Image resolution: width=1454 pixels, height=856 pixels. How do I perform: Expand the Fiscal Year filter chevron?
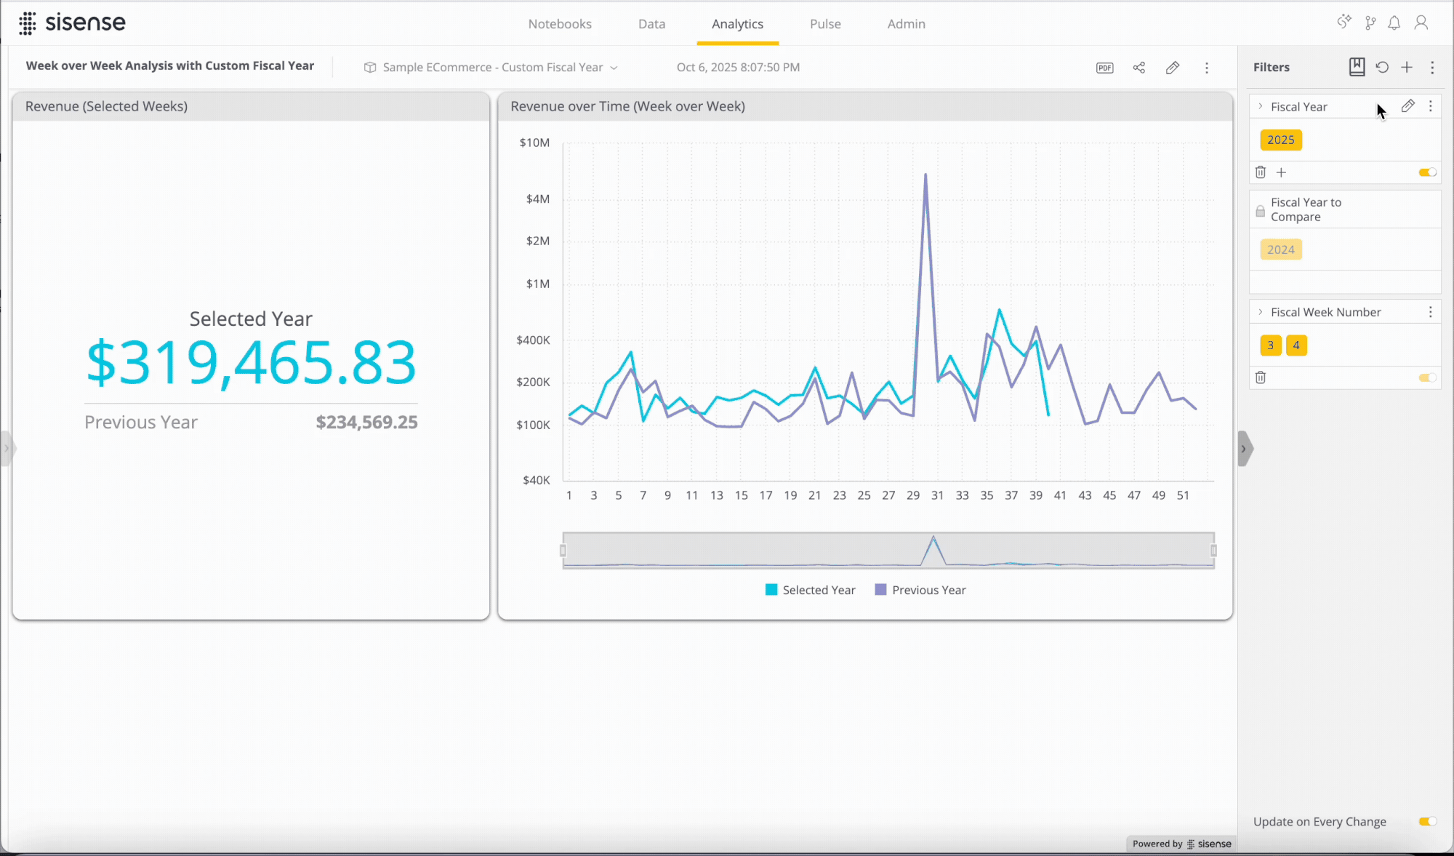point(1261,106)
